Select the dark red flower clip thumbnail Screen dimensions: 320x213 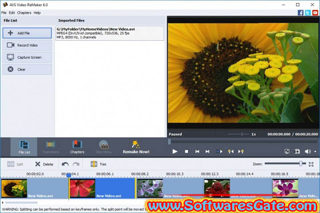coord(217,189)
